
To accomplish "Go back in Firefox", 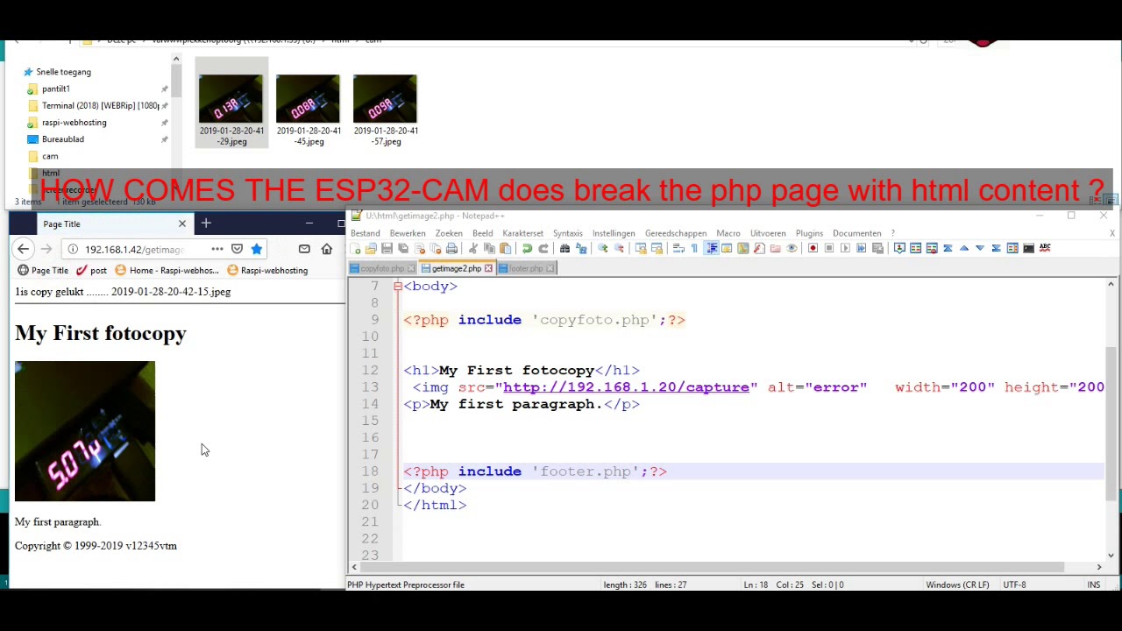I will 24,249.
